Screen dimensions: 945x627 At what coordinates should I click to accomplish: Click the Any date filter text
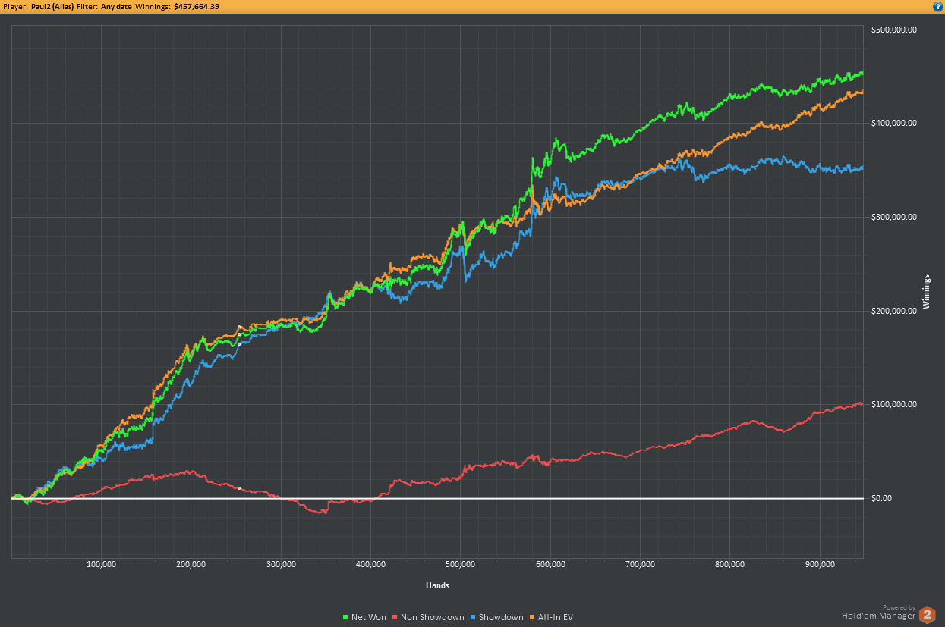(x=116, y=6)
